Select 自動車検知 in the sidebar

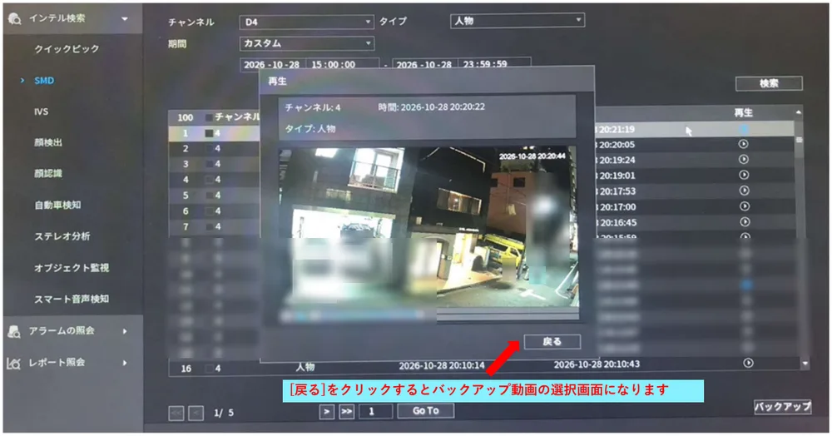[58, 205]
